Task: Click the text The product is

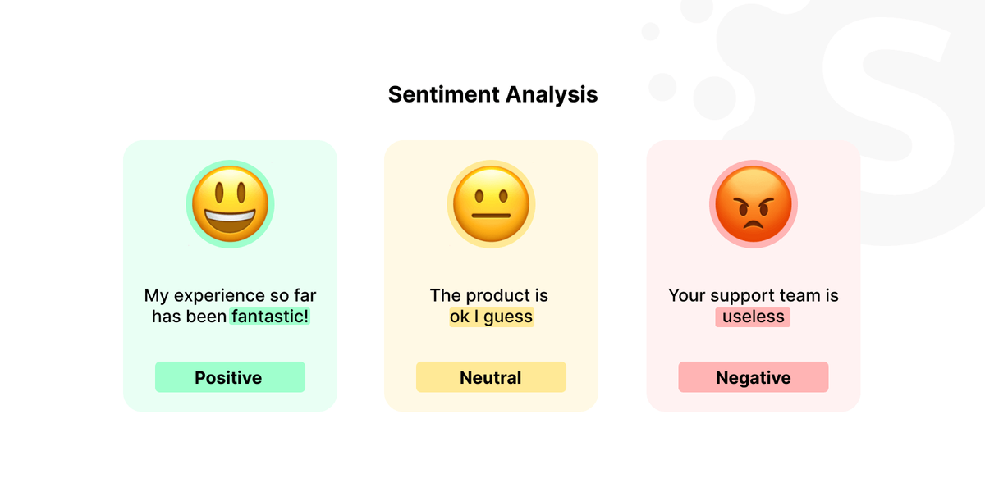Action: click(489, 295)
